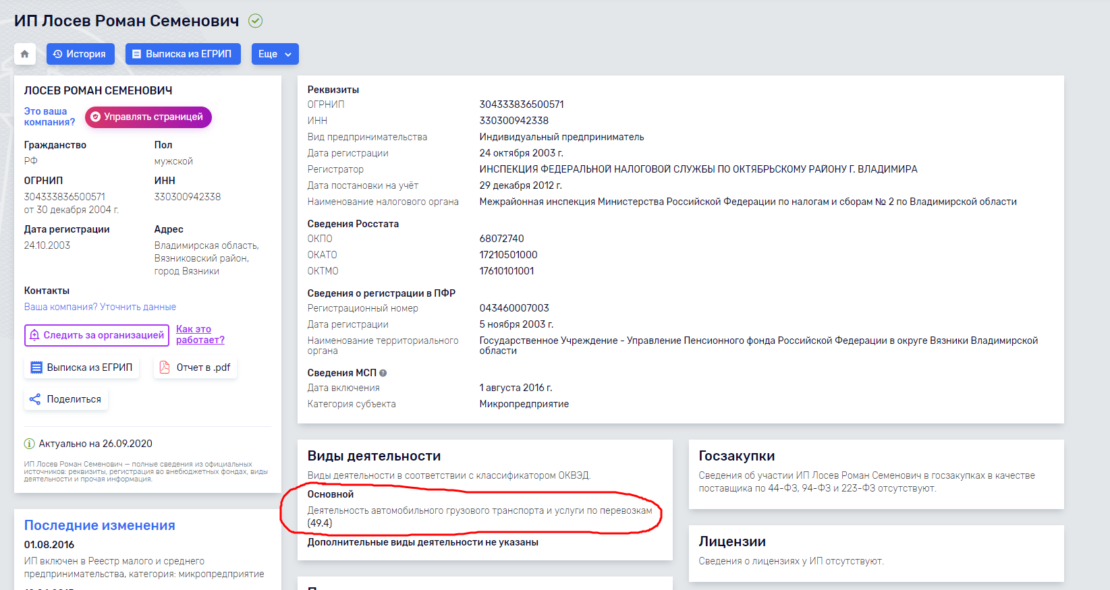Click Индивидуальный предприниматель value
The height and width of the screenshot is (590, 1110).
pos(562,137)
